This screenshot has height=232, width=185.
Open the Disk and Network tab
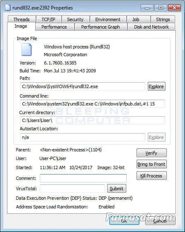click(x=151, y=27)
